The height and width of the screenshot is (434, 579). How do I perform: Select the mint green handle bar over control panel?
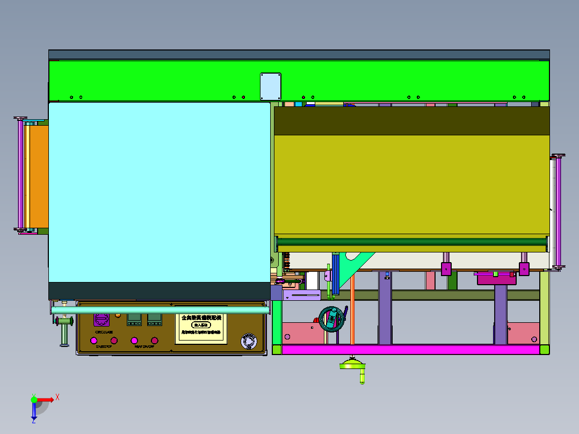(x=161, y=310)
